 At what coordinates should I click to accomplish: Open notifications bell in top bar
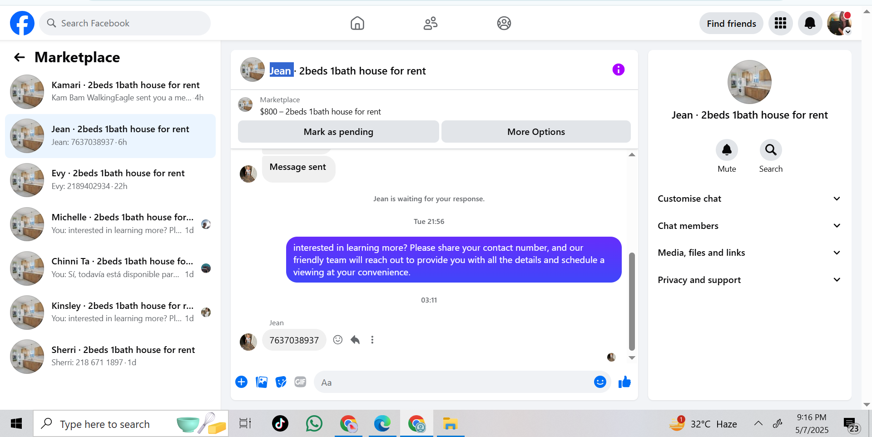[x=810, y=23]
